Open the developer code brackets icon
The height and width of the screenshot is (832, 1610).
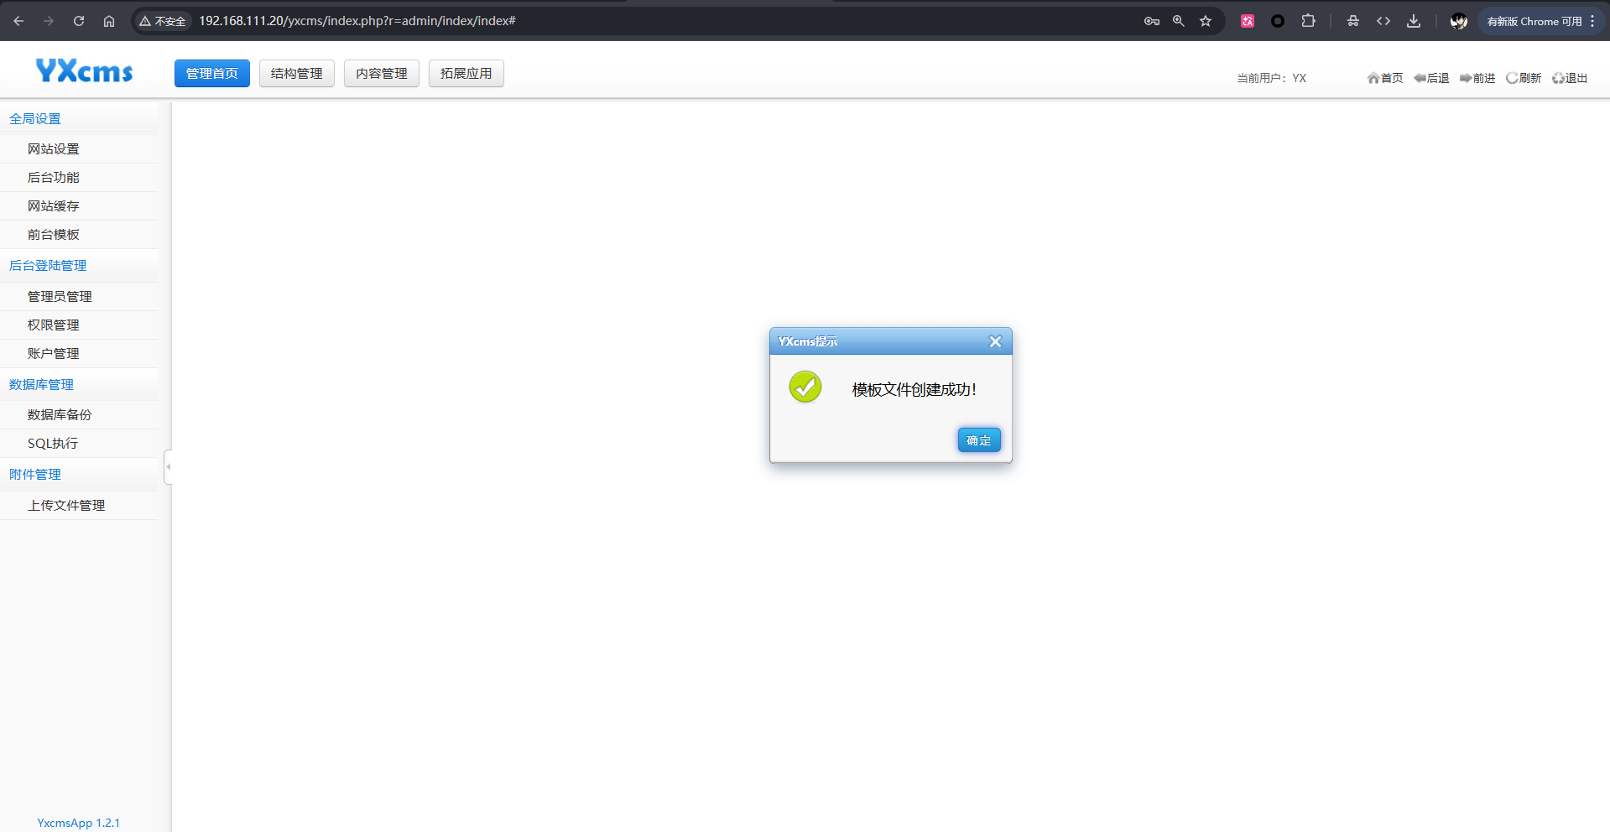click(1383, 21)
